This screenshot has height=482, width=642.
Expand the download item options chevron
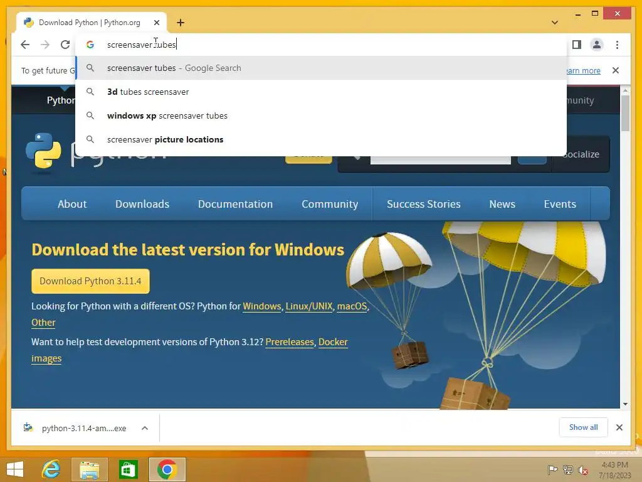pyautogui.click(x=145, y=428)
